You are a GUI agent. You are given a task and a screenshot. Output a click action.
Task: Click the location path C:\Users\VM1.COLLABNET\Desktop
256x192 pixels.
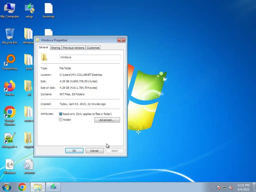81,75
